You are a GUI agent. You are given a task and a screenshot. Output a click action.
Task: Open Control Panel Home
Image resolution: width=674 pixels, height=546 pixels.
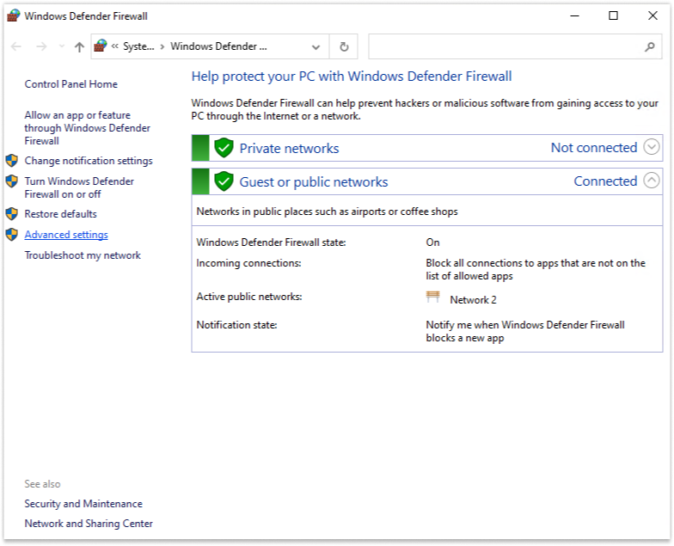pyautogui.click(x=70, y=84)
